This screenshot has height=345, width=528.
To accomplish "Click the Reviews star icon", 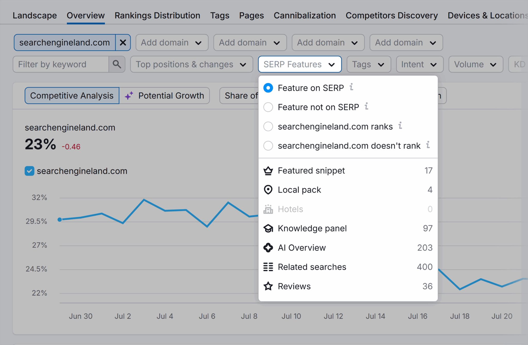I will coord(268,286).
